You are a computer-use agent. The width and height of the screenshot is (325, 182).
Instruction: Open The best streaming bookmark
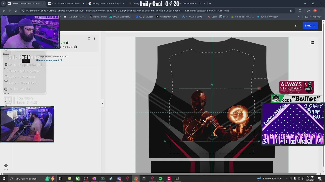pyautogui.click(x=75, y=17)
